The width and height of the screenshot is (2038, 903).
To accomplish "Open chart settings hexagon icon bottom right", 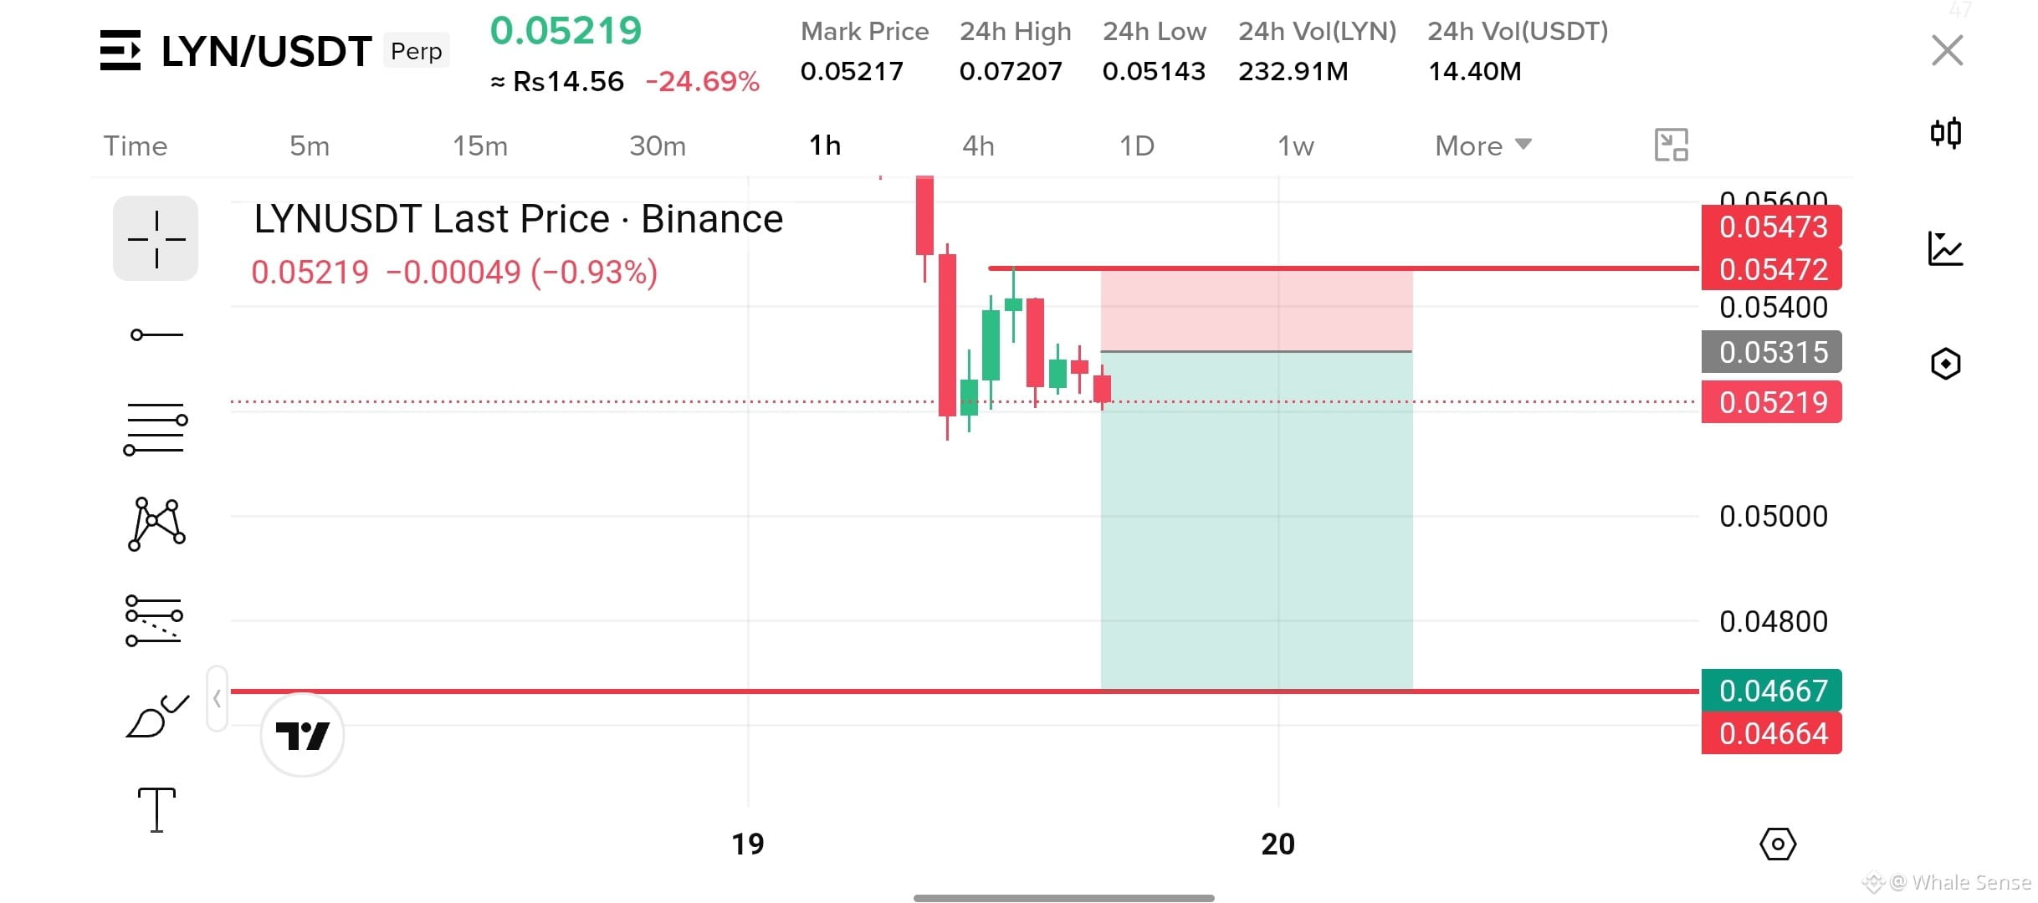I will pos(1778,844).
